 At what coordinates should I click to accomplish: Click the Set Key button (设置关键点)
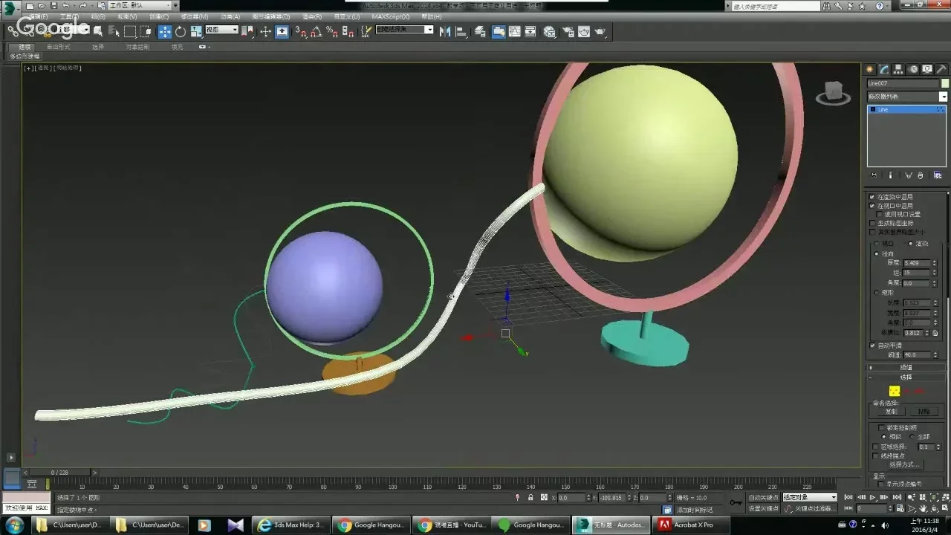763,508
